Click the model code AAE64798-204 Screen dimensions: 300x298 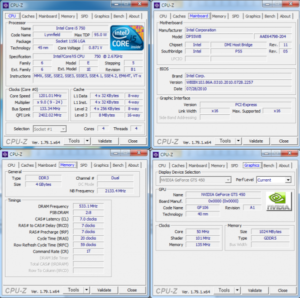tap(273, 36)
